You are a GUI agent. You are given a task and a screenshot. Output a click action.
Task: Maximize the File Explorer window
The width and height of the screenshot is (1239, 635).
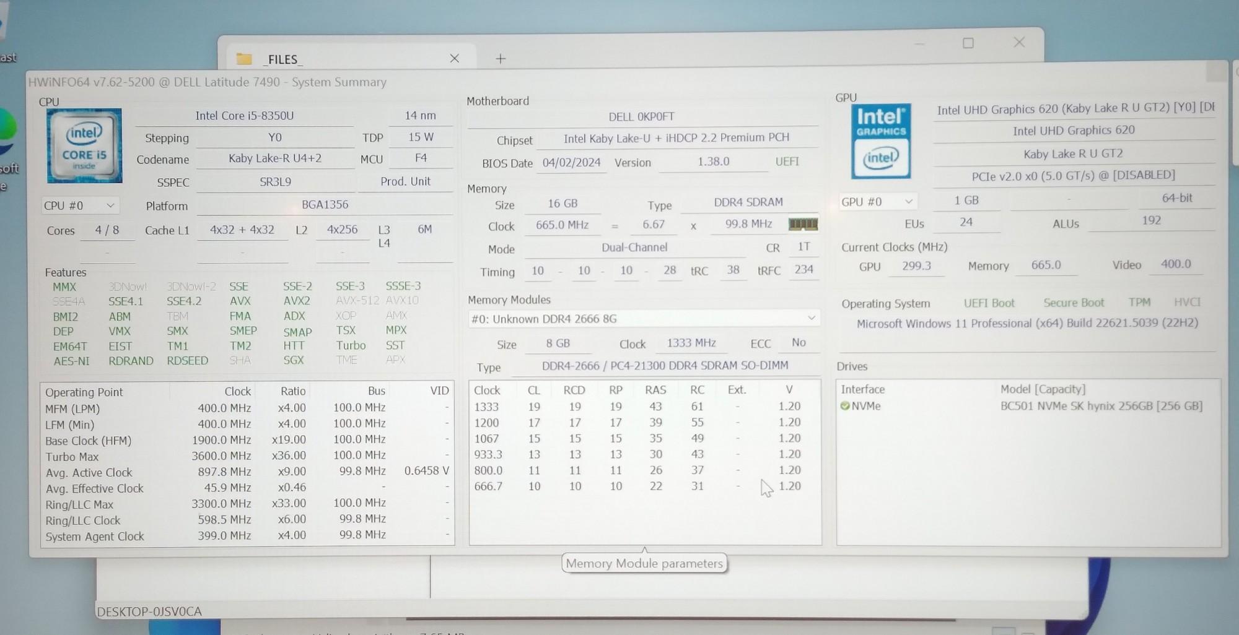tap(968, 43)
